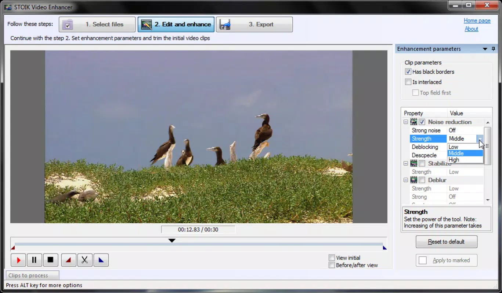Click the black playhead marker on timeline
The width and height of the screenshot is (502, 293).
171,240
